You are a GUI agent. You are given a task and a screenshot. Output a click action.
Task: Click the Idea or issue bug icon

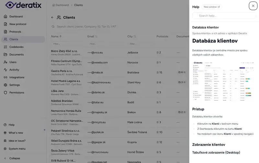(x=5, y=141)
